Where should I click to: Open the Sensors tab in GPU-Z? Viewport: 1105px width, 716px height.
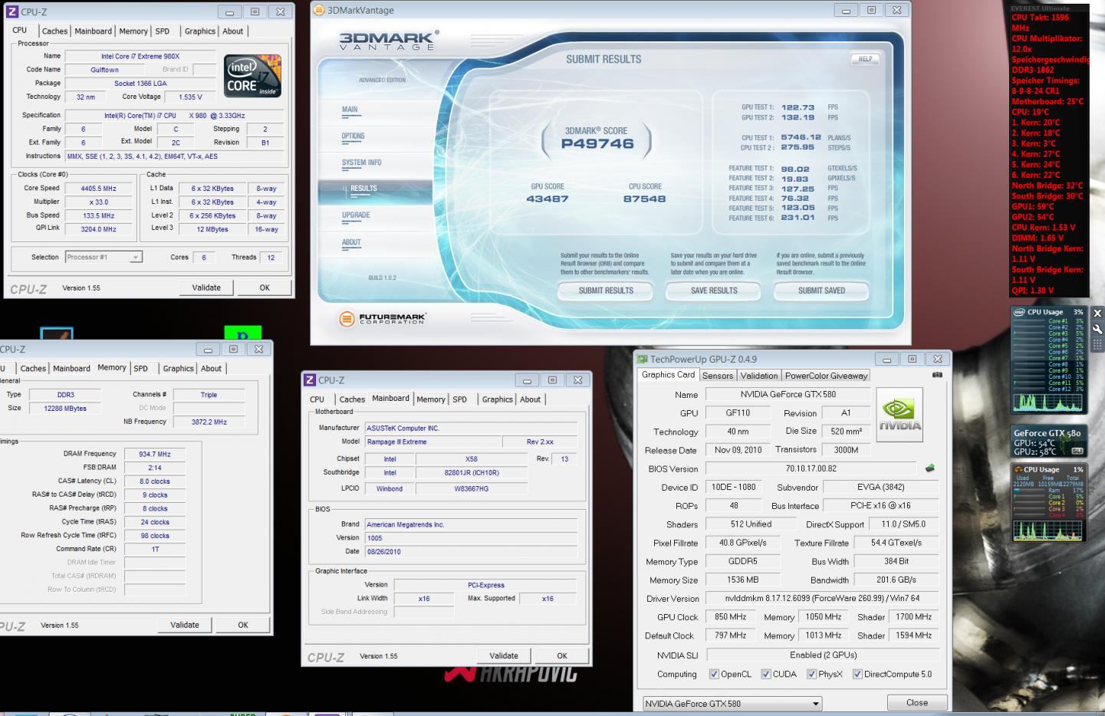click(x=718, y=376)
